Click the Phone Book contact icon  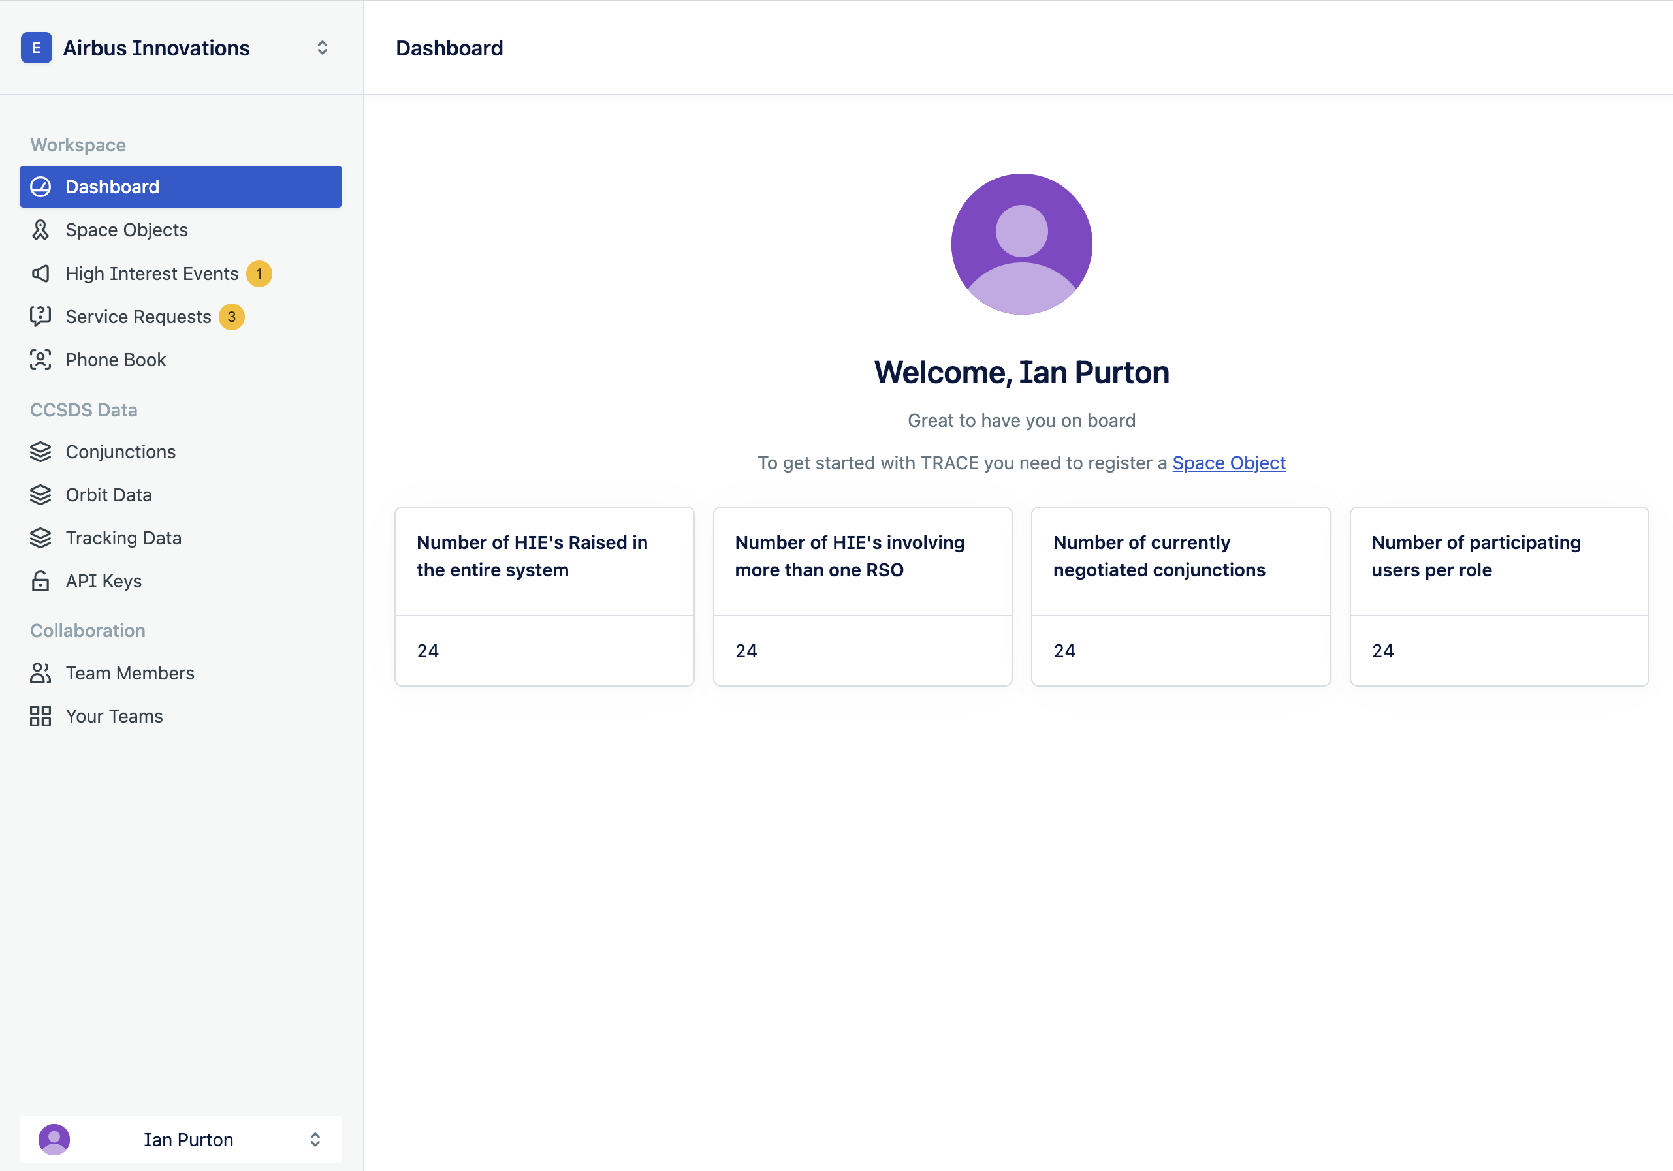(x=40, y=360)
